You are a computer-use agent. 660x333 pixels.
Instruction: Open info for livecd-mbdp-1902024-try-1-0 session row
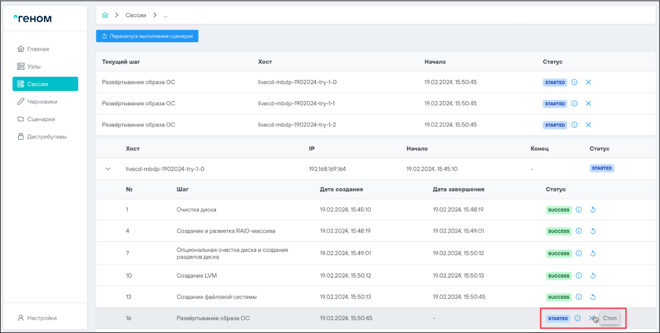(574, 82)
